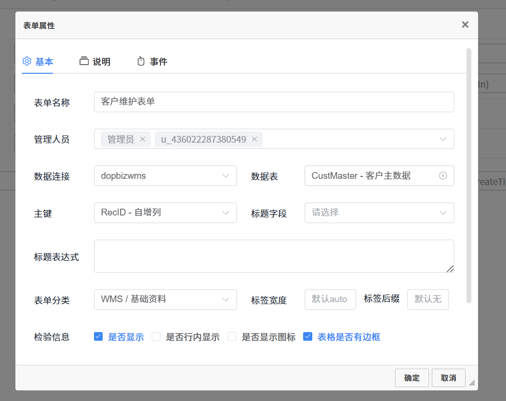Screen dimensions: 506x401
Task: Remove the u_436022287380549 tag
Action: (x=254, y=139)
